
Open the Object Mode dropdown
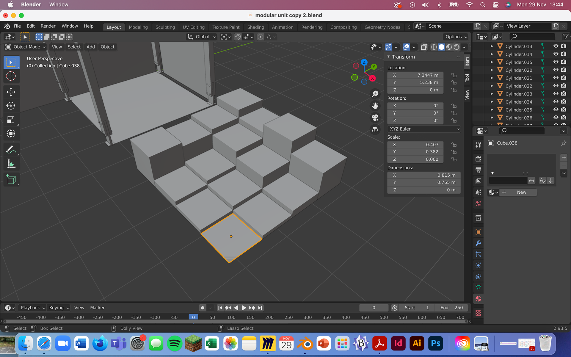[26, 47]
